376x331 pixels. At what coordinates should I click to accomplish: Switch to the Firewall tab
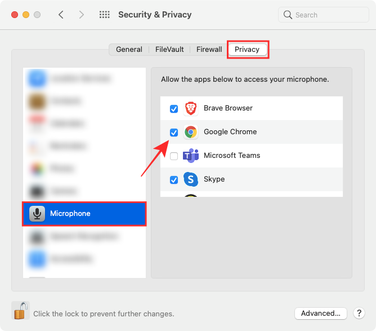[209, 50]
